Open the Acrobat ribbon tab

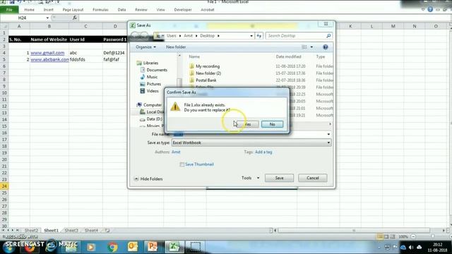point(207,10)
